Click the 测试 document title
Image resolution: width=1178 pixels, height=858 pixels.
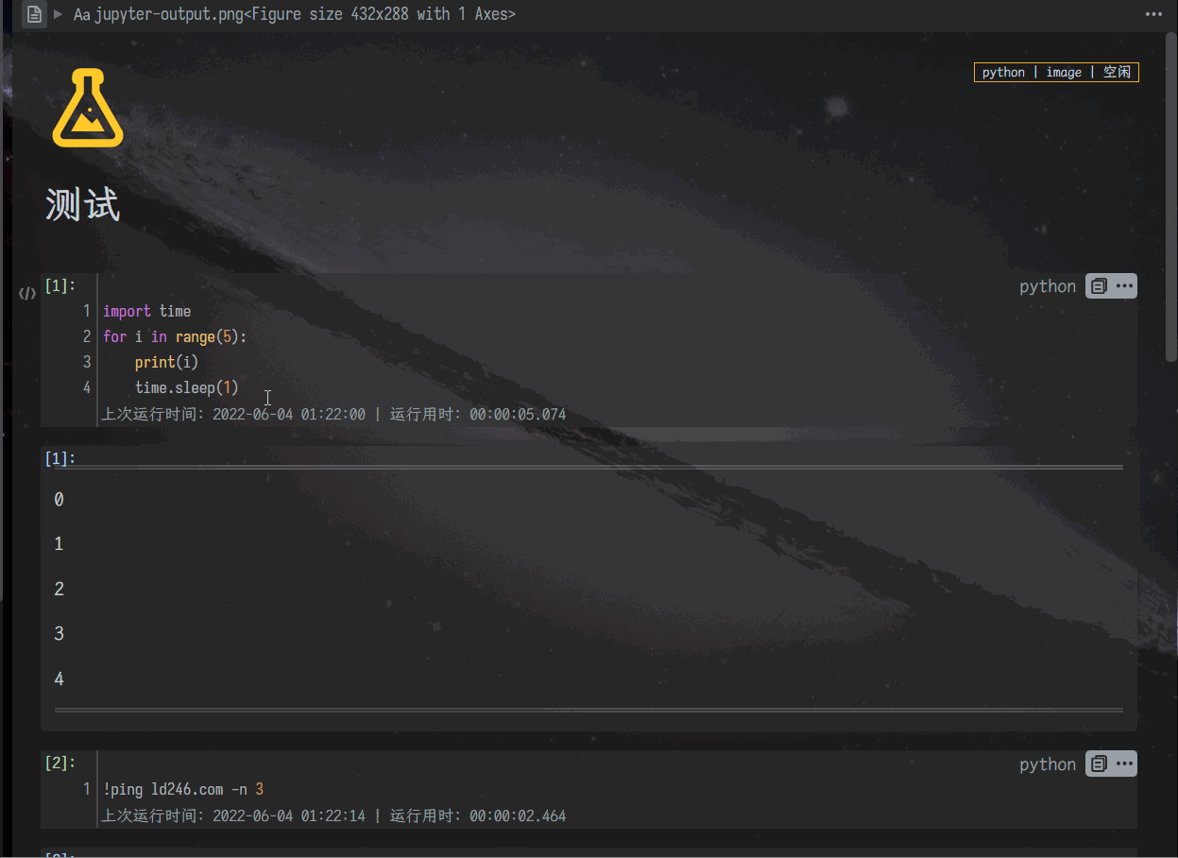(x=83, y=204)
